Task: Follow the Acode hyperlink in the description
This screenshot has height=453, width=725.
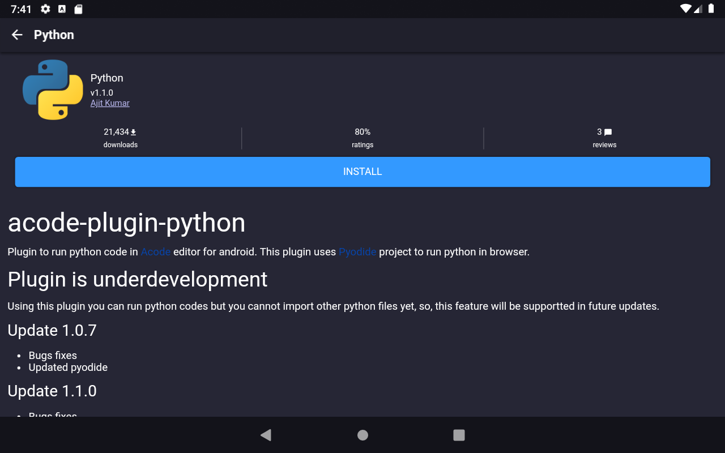Action: point(155,251)
